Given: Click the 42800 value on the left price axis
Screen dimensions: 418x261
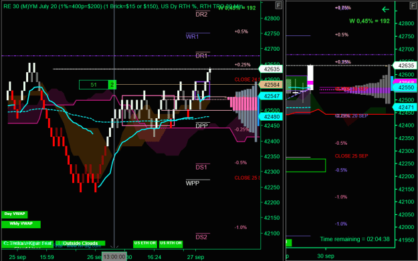Looking at the screenshot, I should (x=272, y=19).
